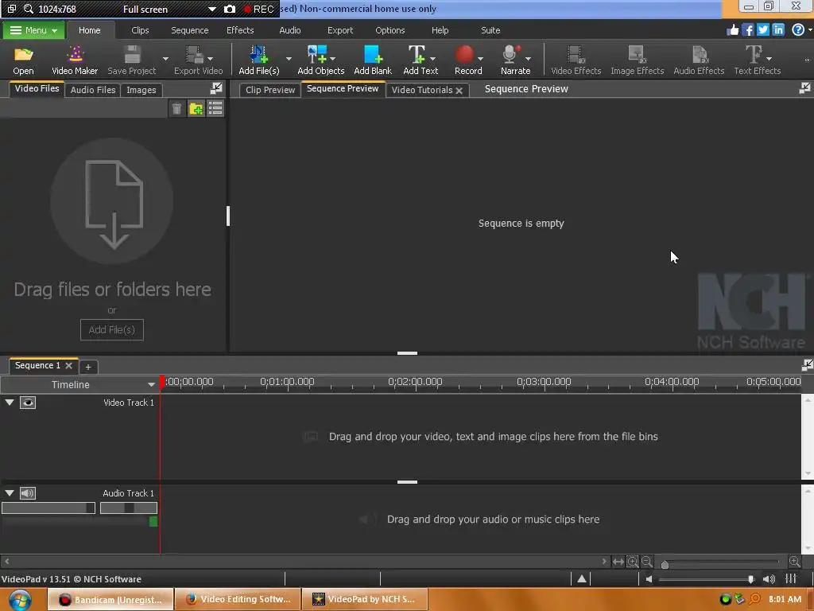Expand the Add Objects dropdown arrow
This screenshot has height=611, width=814.
tap(333, 59)
